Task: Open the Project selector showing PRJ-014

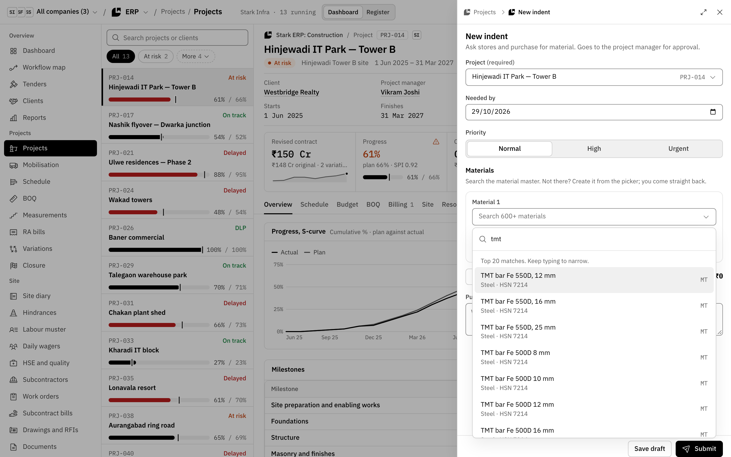Action: click(594, 77)
